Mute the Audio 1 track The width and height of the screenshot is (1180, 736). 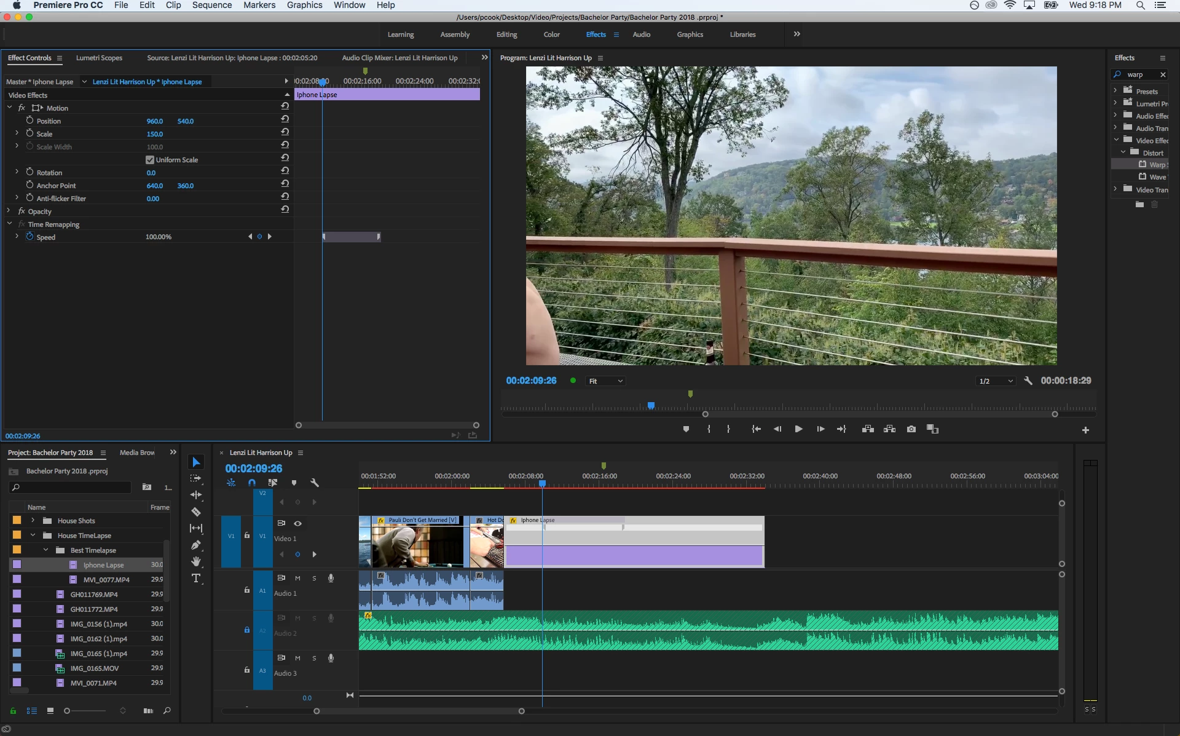coord(297,578)
